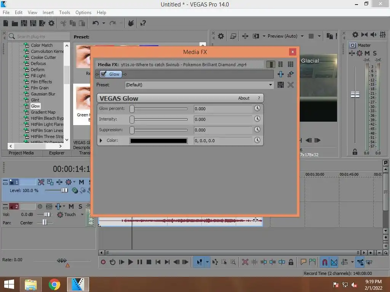Toggle preview on external monitor icon
This screenshot has width=390, height=292.
[233, 36]
